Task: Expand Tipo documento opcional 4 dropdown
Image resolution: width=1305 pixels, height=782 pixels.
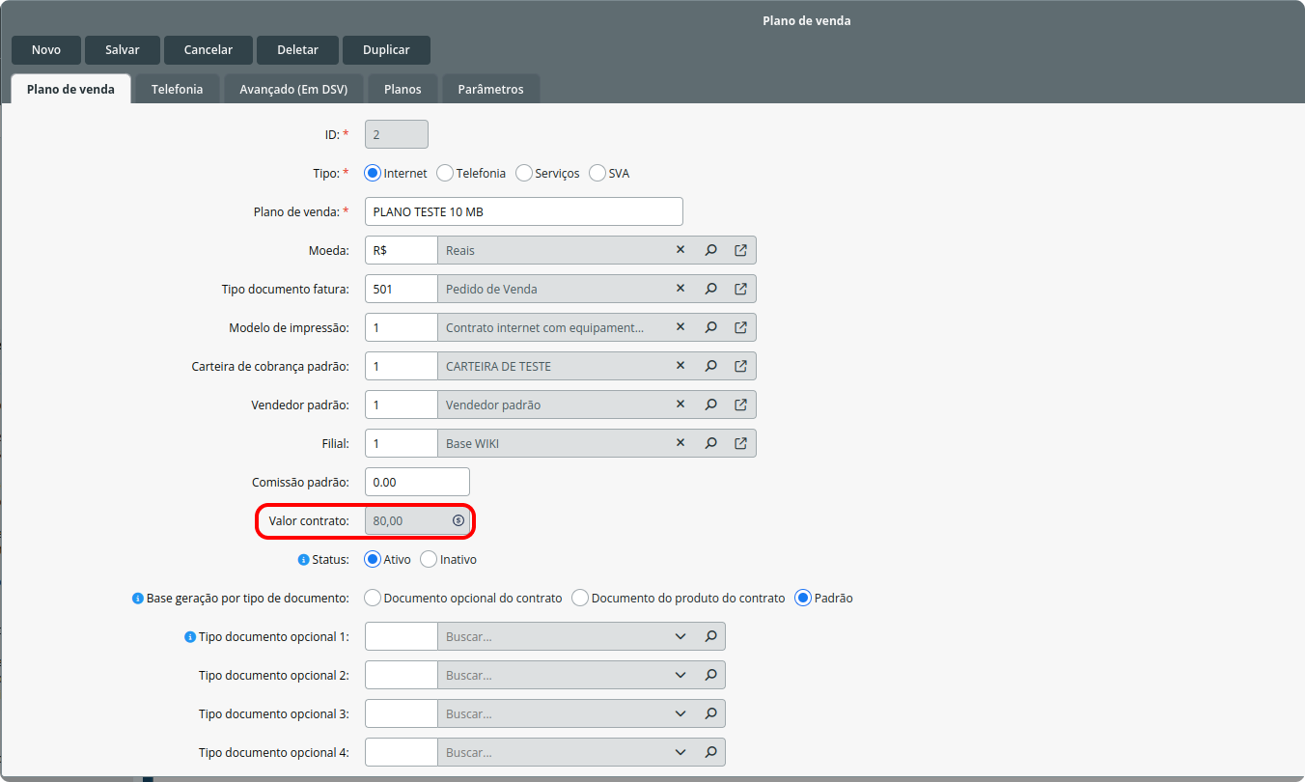Action: (680, 752)
